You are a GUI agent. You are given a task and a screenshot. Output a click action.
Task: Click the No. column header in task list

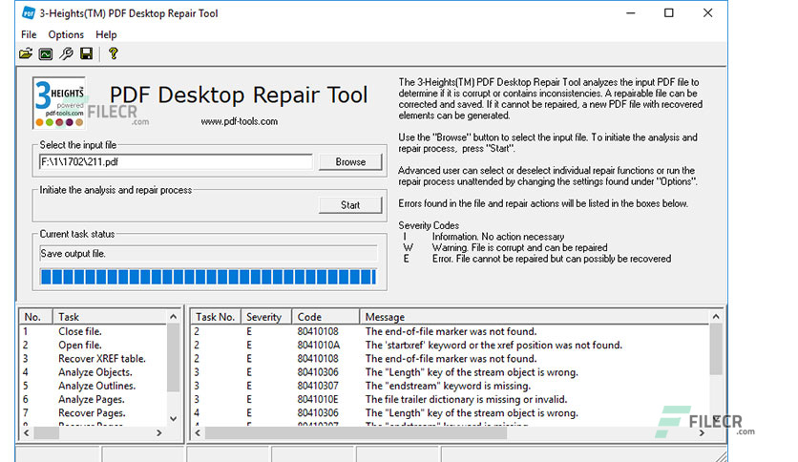tap(35, 317)
